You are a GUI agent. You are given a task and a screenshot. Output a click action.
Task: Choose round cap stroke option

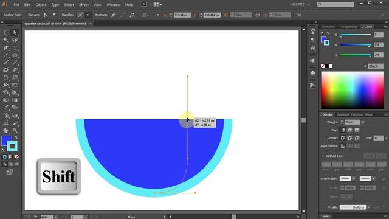coord(350,130)
